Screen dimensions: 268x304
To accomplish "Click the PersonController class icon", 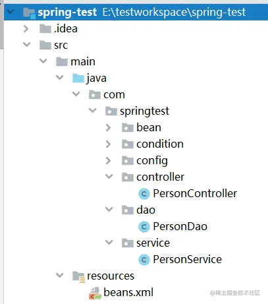I will (x=144, y=194).
